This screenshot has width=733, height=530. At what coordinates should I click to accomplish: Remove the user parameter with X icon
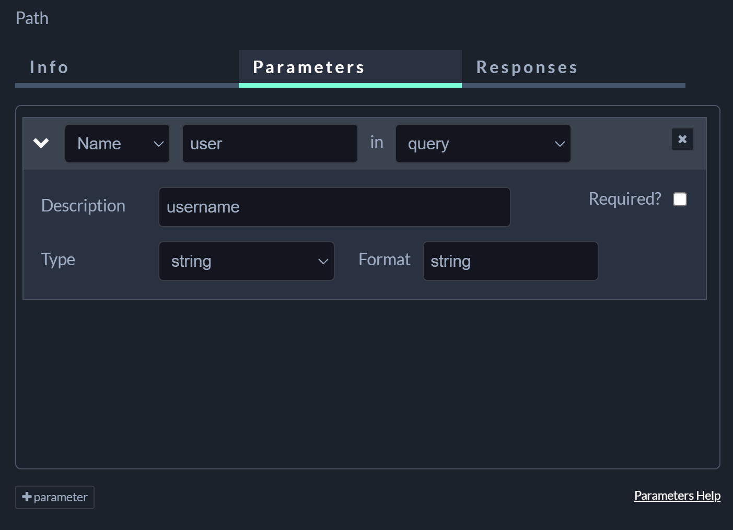tap(682, 139)
